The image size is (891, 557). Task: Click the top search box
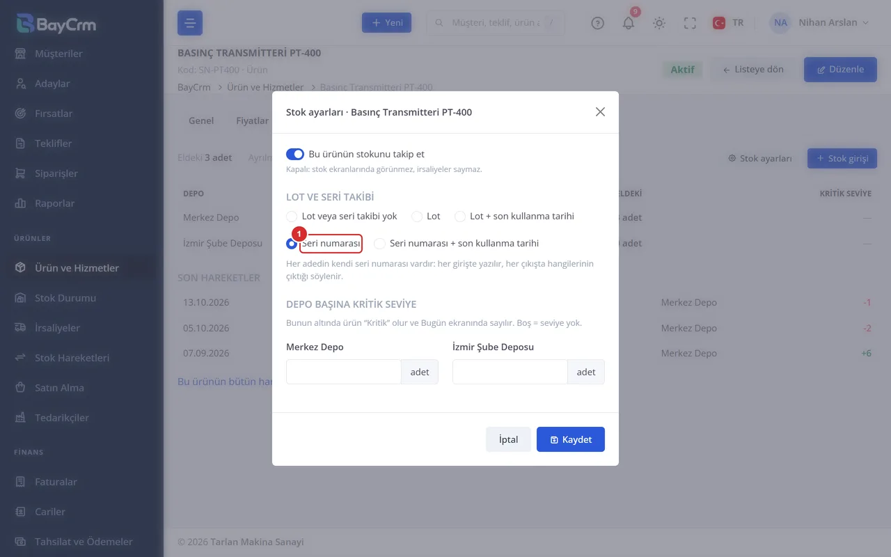pos(495,23)
